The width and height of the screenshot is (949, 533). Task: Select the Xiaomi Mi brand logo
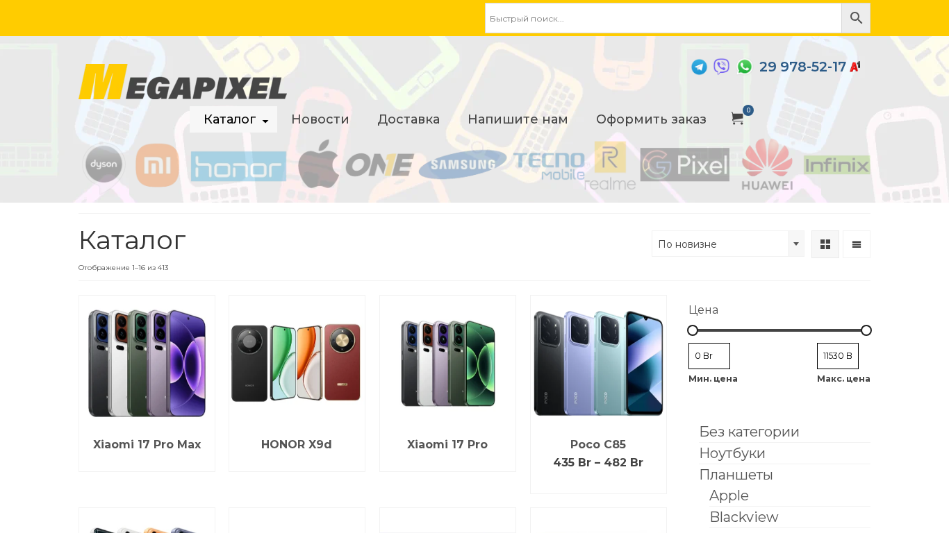157,165
